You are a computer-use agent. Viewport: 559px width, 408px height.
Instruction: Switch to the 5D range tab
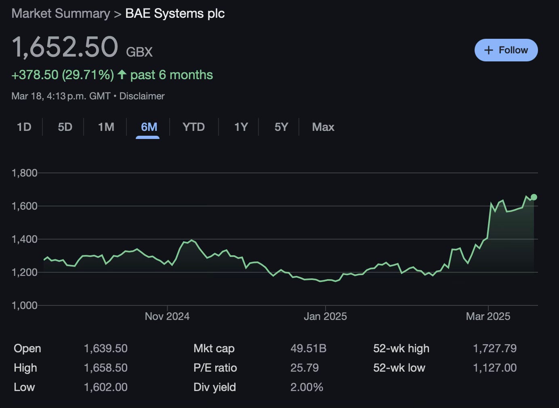tap(65, 127)
